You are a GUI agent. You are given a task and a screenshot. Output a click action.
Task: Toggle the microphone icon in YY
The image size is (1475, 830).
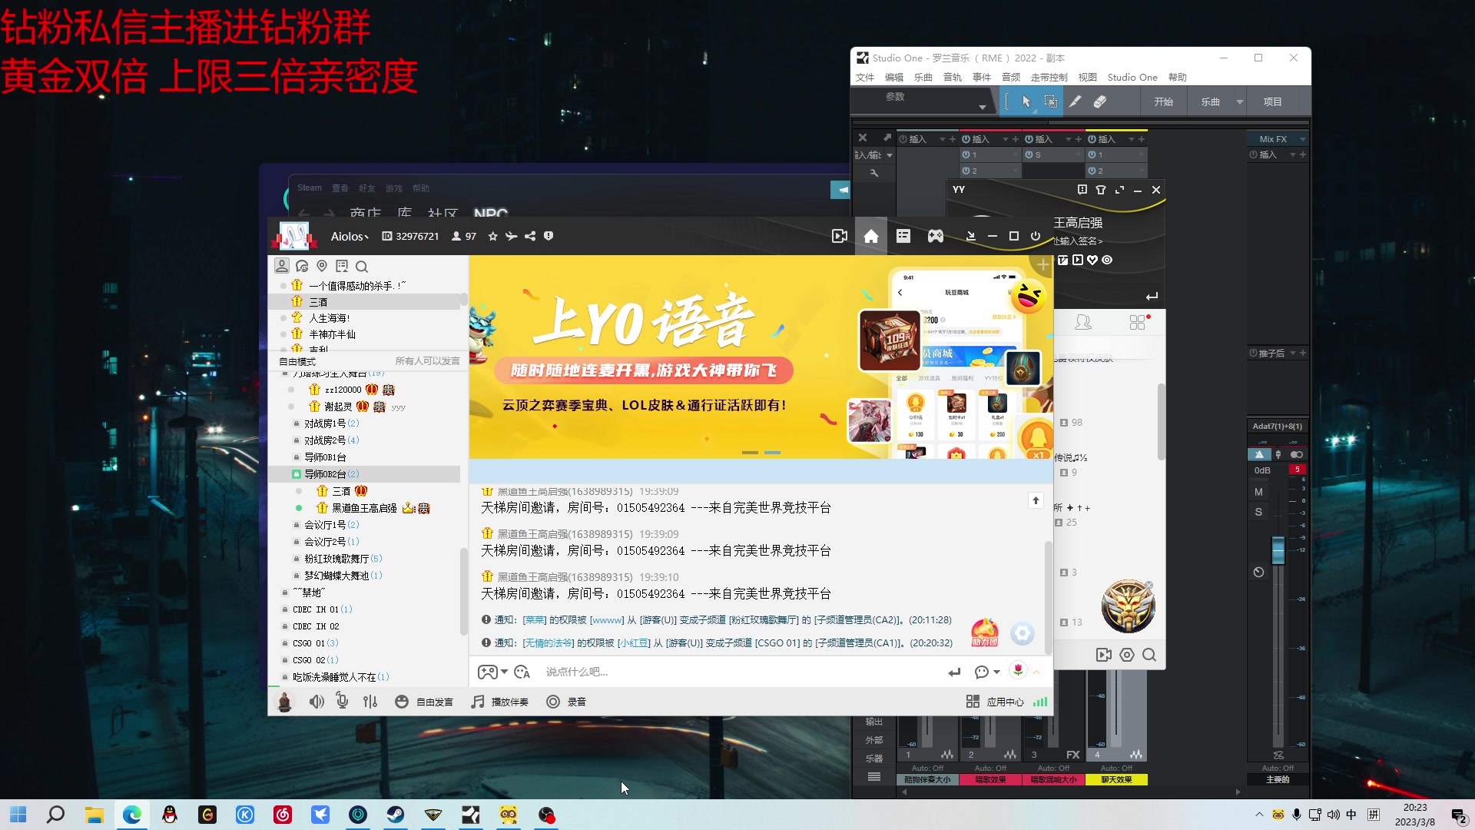coord(342,702)
